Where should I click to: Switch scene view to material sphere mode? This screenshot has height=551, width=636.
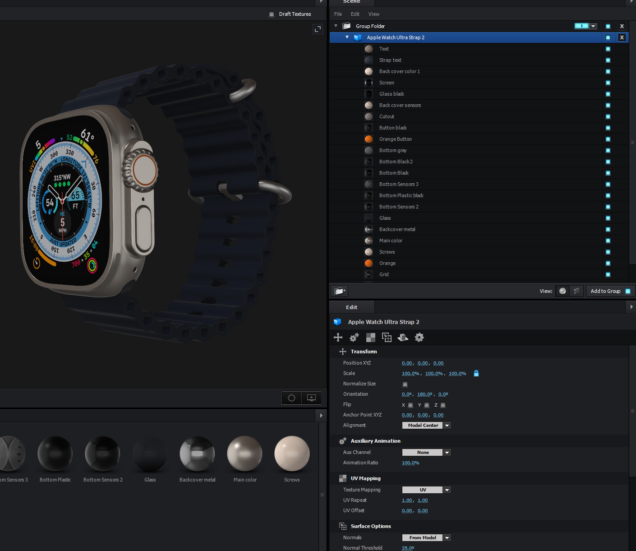click(562, 291)
